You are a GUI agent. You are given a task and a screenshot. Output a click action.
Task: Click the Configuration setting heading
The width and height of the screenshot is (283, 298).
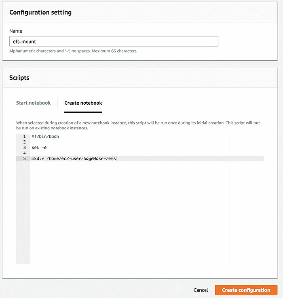(x=40, y=13)
